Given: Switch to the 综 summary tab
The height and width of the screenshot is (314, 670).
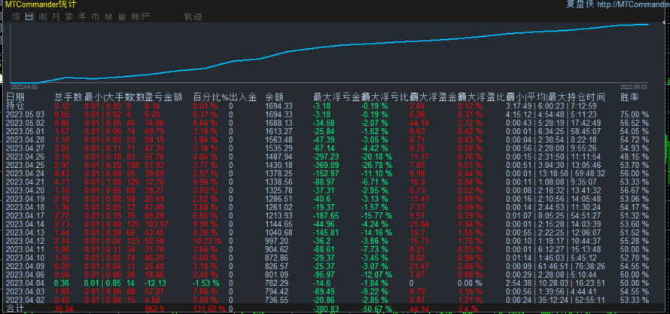Looking at the screenshot, I should coord(17,17).
